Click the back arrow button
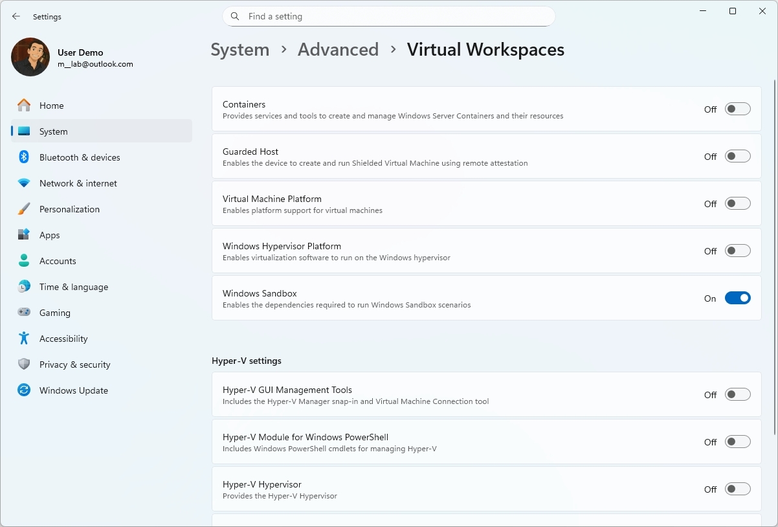The height and width of the screenshot is (527, 778). pos(16,16)
